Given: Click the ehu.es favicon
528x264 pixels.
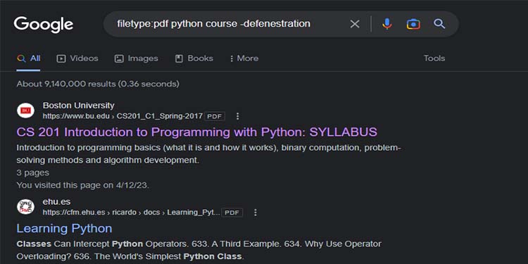Looking at the screenshot, I should tap(25, 206).
